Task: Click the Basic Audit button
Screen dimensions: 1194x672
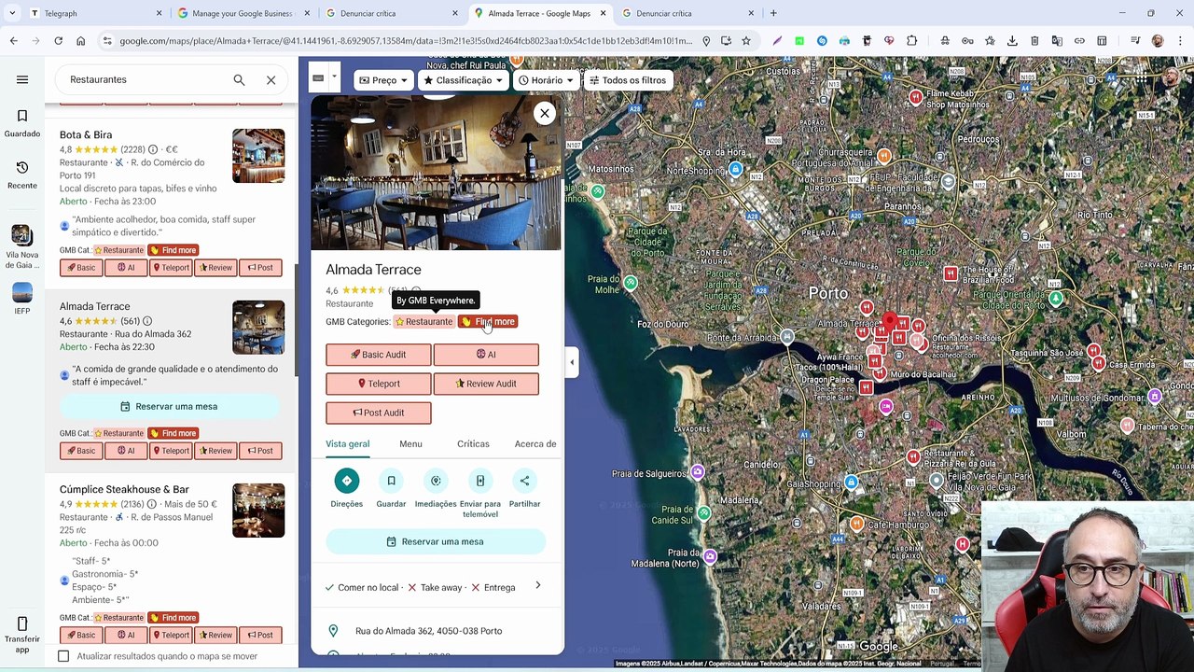Action: (x=379, y=355)
